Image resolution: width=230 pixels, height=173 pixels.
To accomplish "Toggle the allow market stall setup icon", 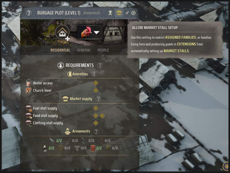I will (119, 13).
